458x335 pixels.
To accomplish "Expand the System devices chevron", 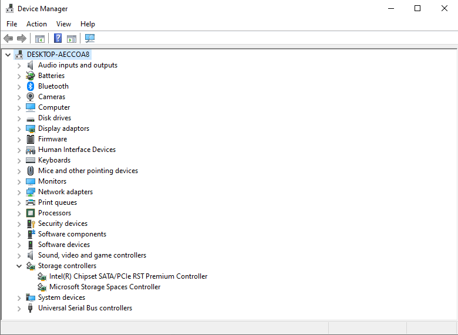I will click(19, 298).
